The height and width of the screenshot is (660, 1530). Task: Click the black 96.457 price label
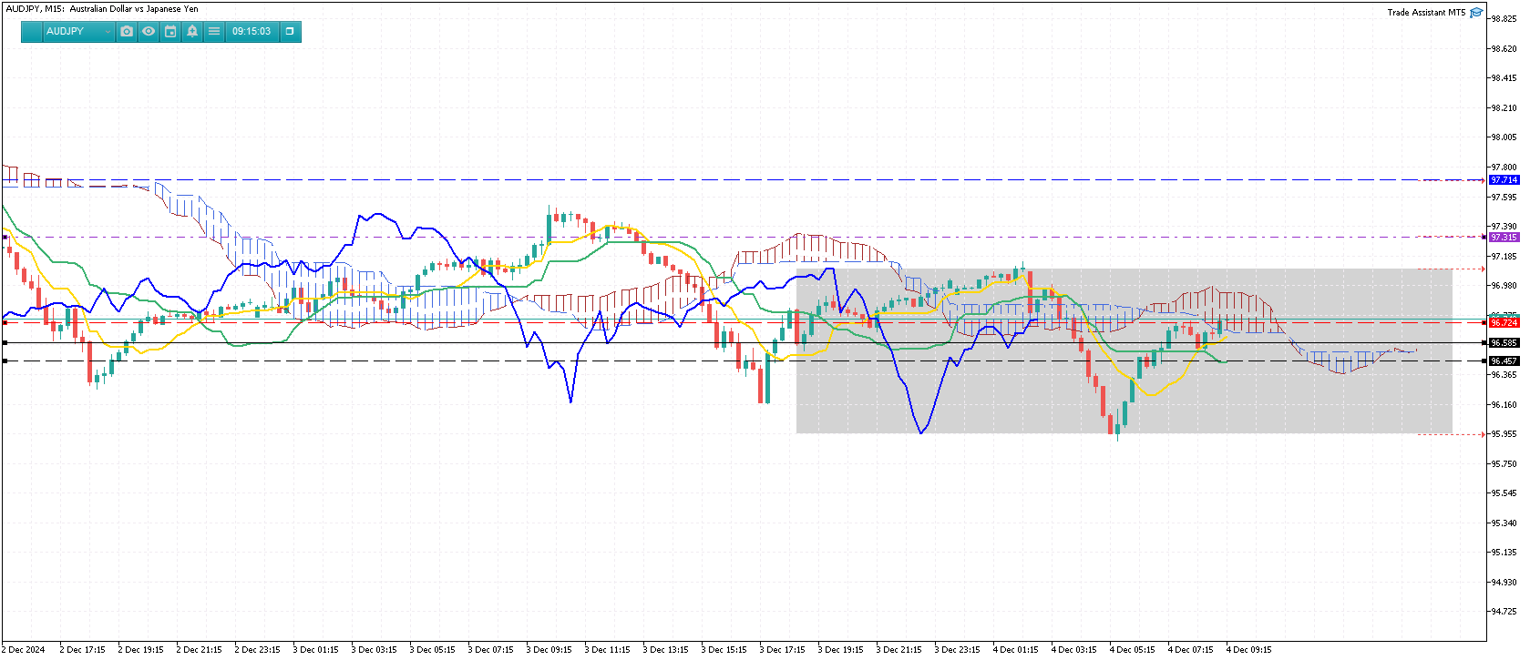(x=1504, y=361)
